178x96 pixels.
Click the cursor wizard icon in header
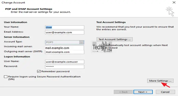170,12
